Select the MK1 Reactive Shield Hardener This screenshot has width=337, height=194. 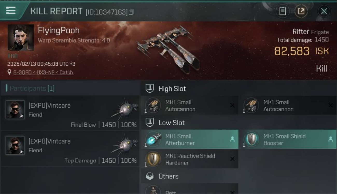click(190, 159)
